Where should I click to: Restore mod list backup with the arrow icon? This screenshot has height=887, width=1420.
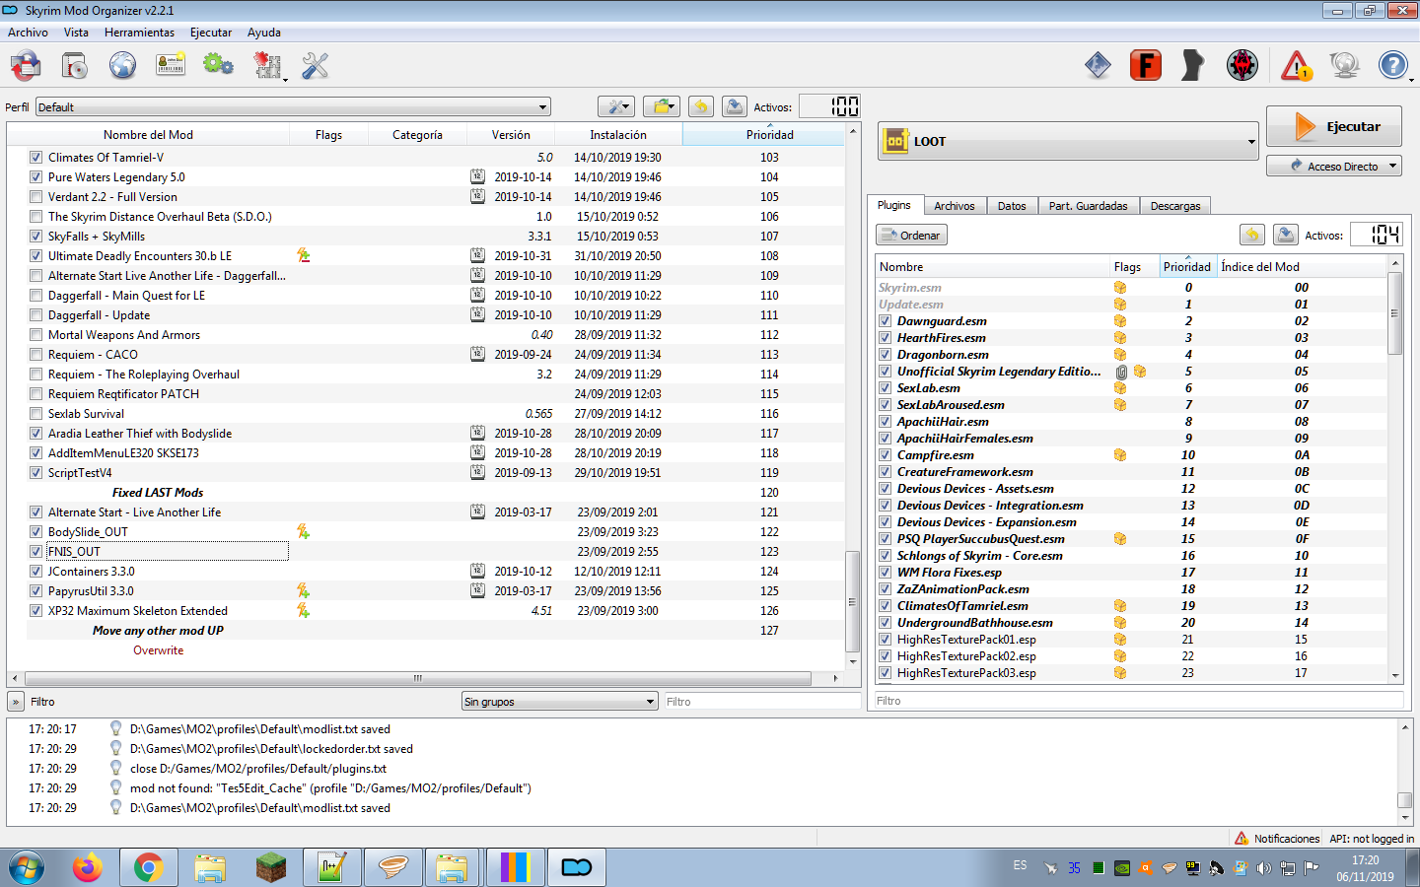[x=701, y=106]
